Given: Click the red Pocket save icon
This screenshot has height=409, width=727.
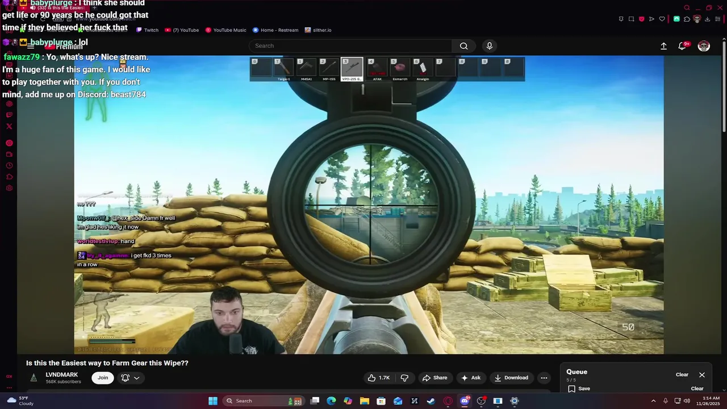Looking at the screenshot, I should tap(641, 19).
